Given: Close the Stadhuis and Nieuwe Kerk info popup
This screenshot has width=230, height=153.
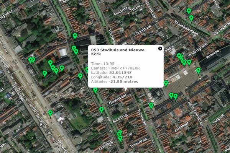Looking at the screenshot, I should point(160,49).
